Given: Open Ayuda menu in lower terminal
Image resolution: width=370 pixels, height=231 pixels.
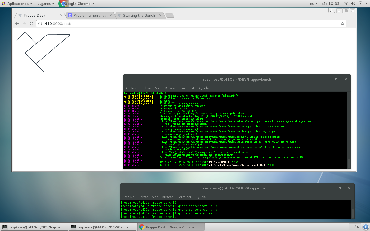Looking at the screenshot, I should coord(200,197).
